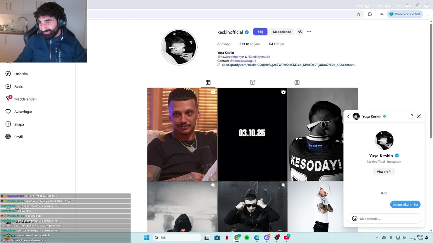The width and height of the screenshot is (433, 243).
Task: Open the red video app on taskbar
Action: 287,238
